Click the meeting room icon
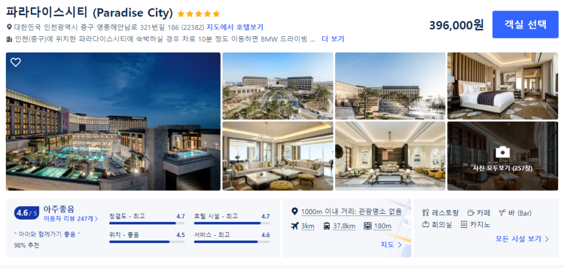Screen dimensions: 564x268 (426, 224)
